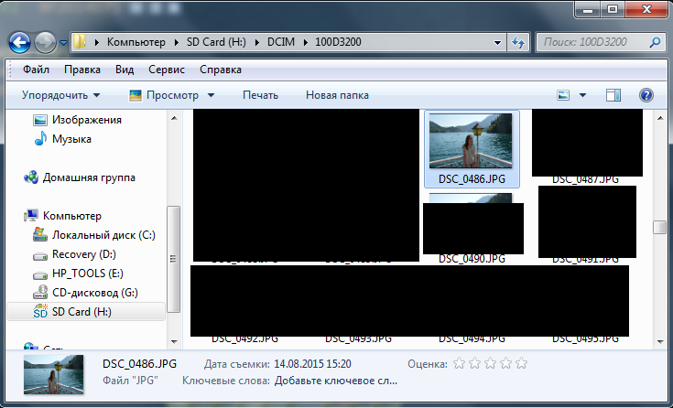
Task: Rate the photo three stars
Action: 490,364
